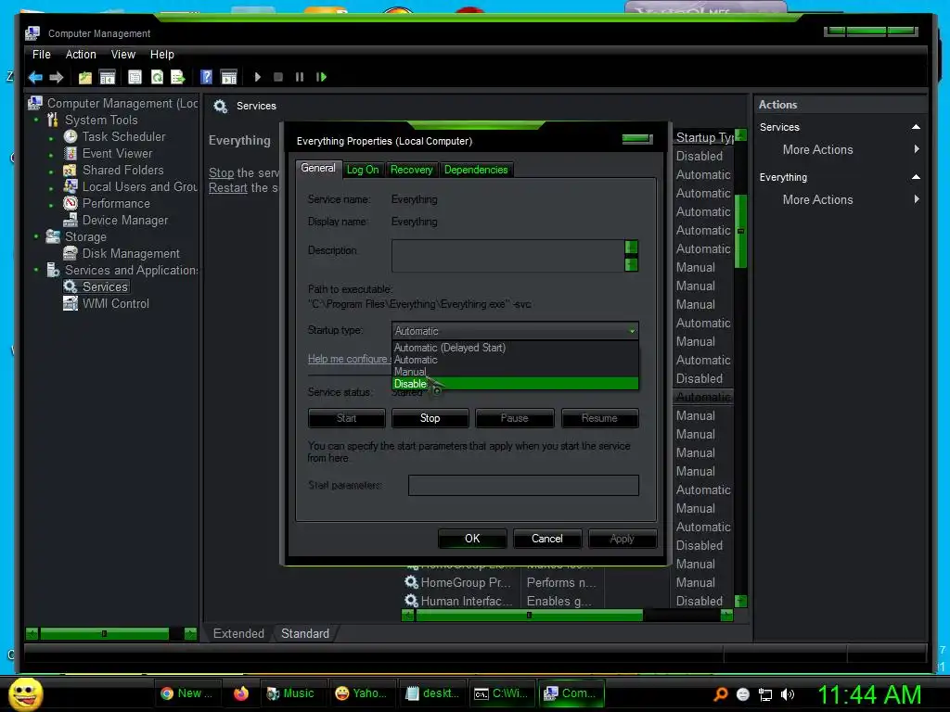950x712 pixels.
Task: Choose Disabled startup type option
Action: [x=515, y=384]
